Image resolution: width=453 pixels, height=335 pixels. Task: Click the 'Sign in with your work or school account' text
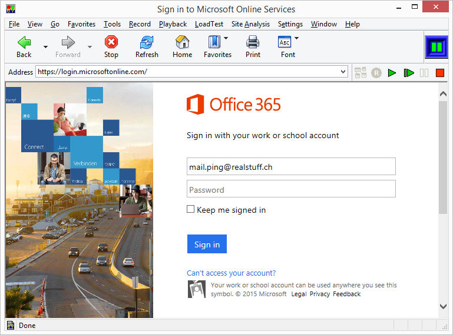point(263,136)
